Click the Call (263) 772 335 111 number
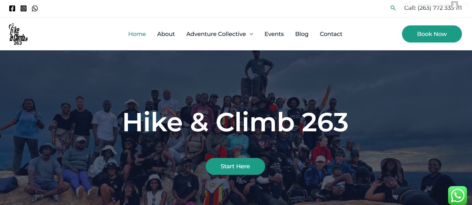The width and height of the screenshot is (472, 205). 433,8
